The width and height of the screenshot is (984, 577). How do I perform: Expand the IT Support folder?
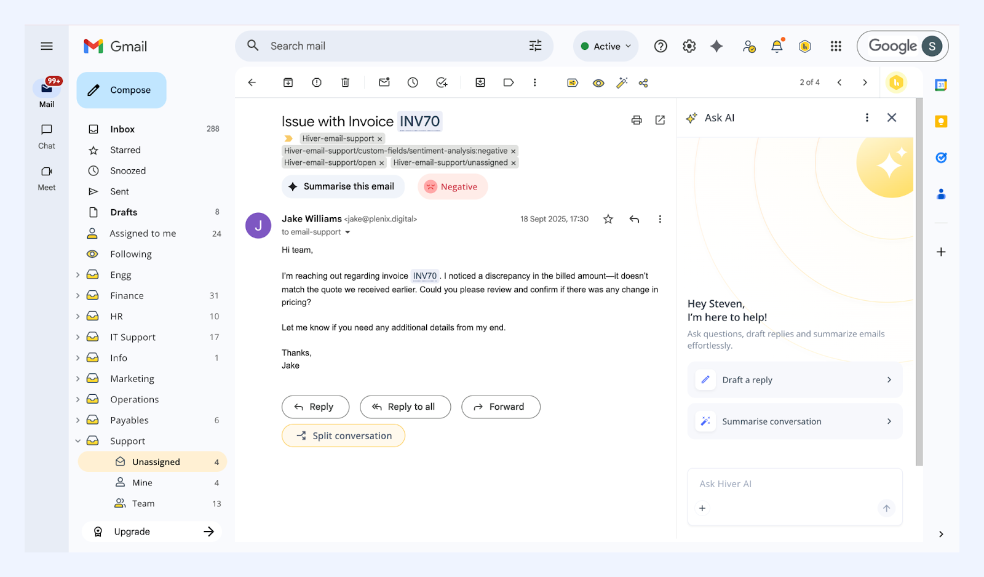click(78, 337)
